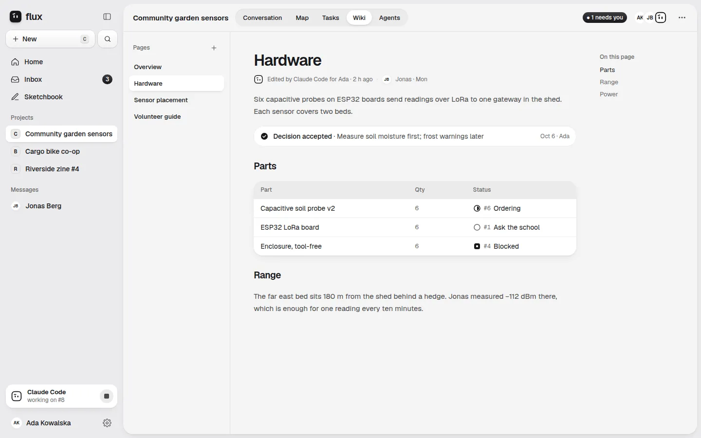Open Inbox with 3 unread
Screen dimensions: 701x438
tap(61, 79)
